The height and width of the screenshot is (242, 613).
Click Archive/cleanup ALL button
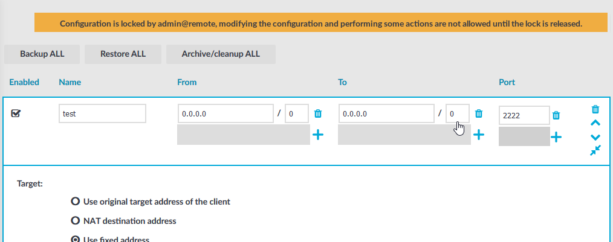pyautogui.click(x=221, y=54)
